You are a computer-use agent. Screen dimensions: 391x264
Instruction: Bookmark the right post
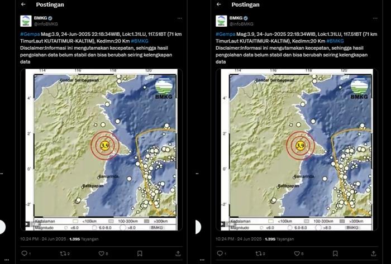[x=335, y=253]
